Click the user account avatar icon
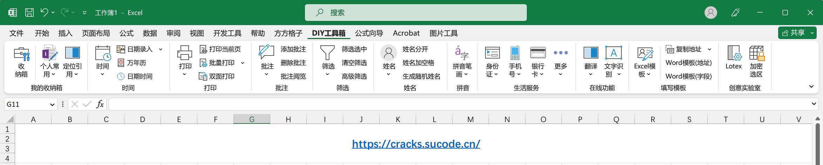 tap(711, 13)
